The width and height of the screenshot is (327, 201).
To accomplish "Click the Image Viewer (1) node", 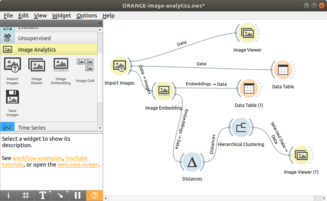I will point(301,155).
